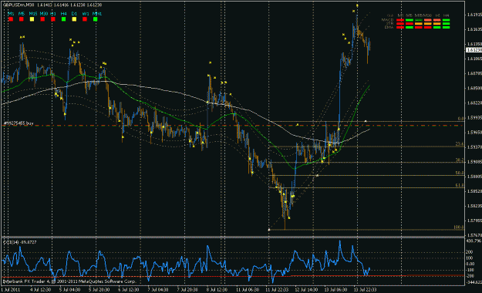Click the 13 Jul 22:33 time label
The width and height of the screenshot is (482, 293).
tap(365, 290)
